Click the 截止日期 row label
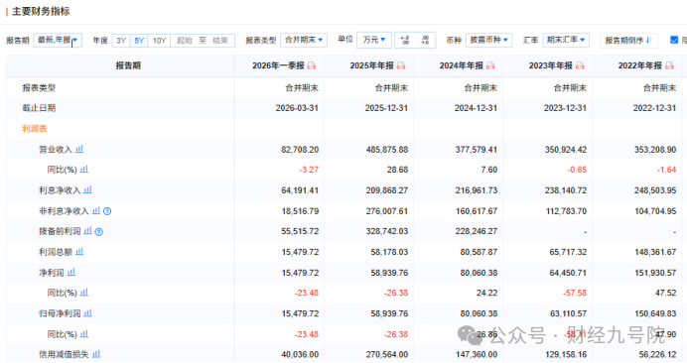687x363 pixels. click(39, 108)
